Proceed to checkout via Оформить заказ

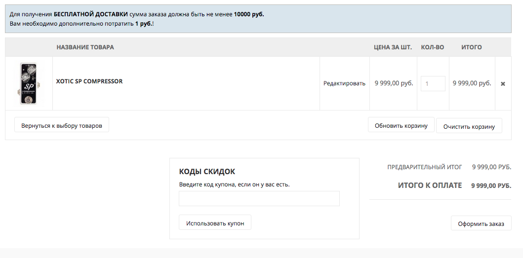(481, 223)
